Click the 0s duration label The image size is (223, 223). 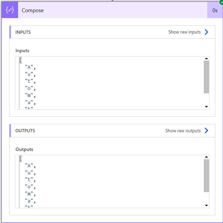pyautogui.click(x=215, y=10)
